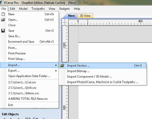Choose Exit from the File menu
Viewport: 152px width, 119px height.
click(29, 105)
